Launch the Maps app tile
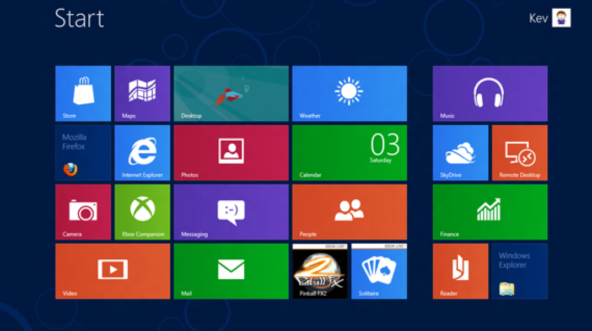 (142, 93)
